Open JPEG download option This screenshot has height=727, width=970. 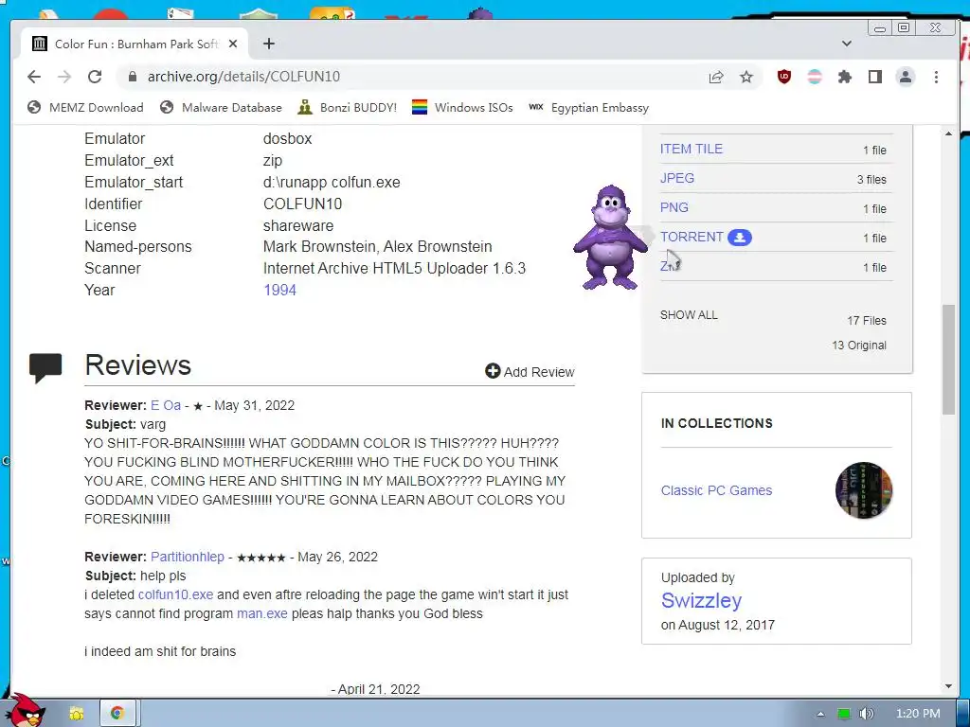[x=676, y=178]
